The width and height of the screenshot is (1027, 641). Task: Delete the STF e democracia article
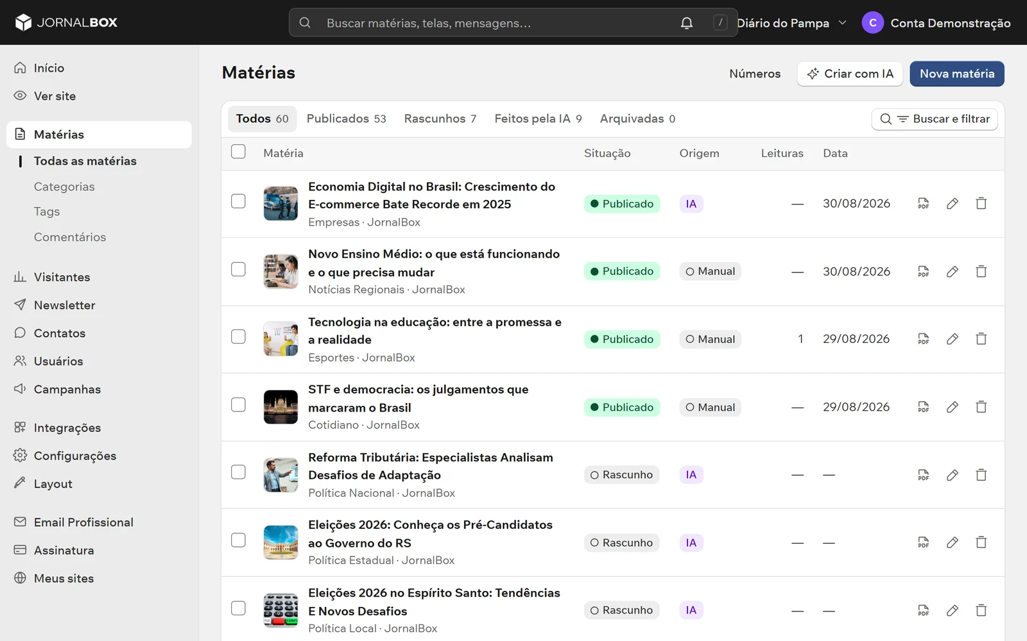click(x=981, y=407)
